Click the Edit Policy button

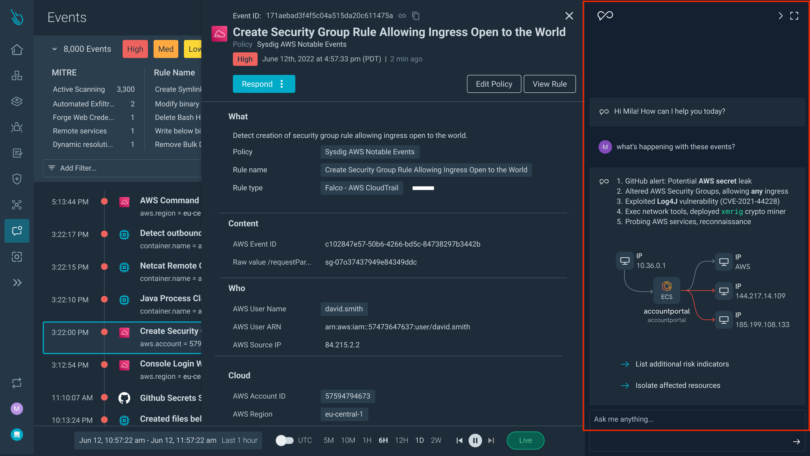tap(494, 84)
